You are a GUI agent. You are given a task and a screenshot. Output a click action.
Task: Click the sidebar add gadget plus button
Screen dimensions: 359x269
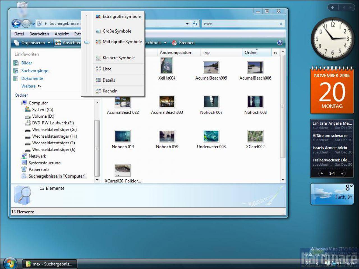pyautogui.click(x=333, y=8)
